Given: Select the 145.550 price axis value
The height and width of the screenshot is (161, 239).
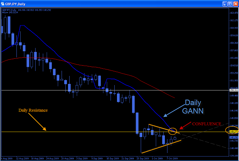Looking at the screenshot, I should point(234,118).
